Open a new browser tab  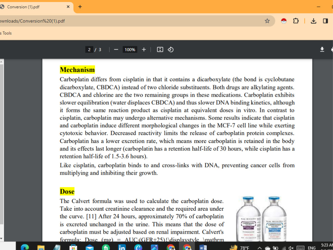point(80,7)
